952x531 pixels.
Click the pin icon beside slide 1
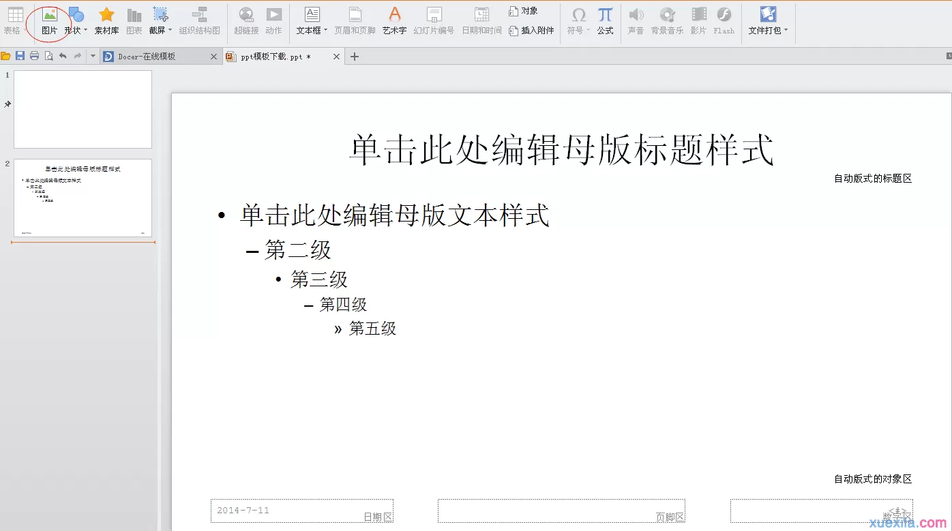tap(8, 104)
